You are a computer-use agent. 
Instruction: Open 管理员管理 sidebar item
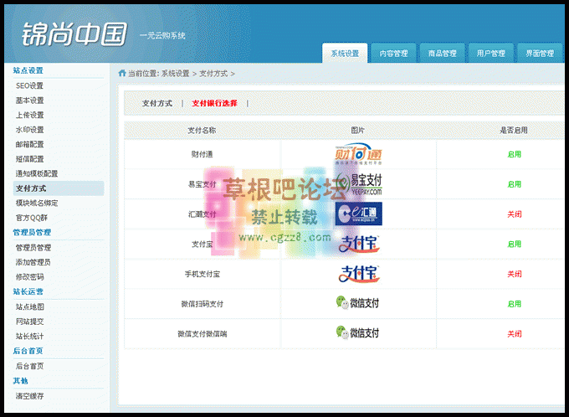tap(33, 248)
